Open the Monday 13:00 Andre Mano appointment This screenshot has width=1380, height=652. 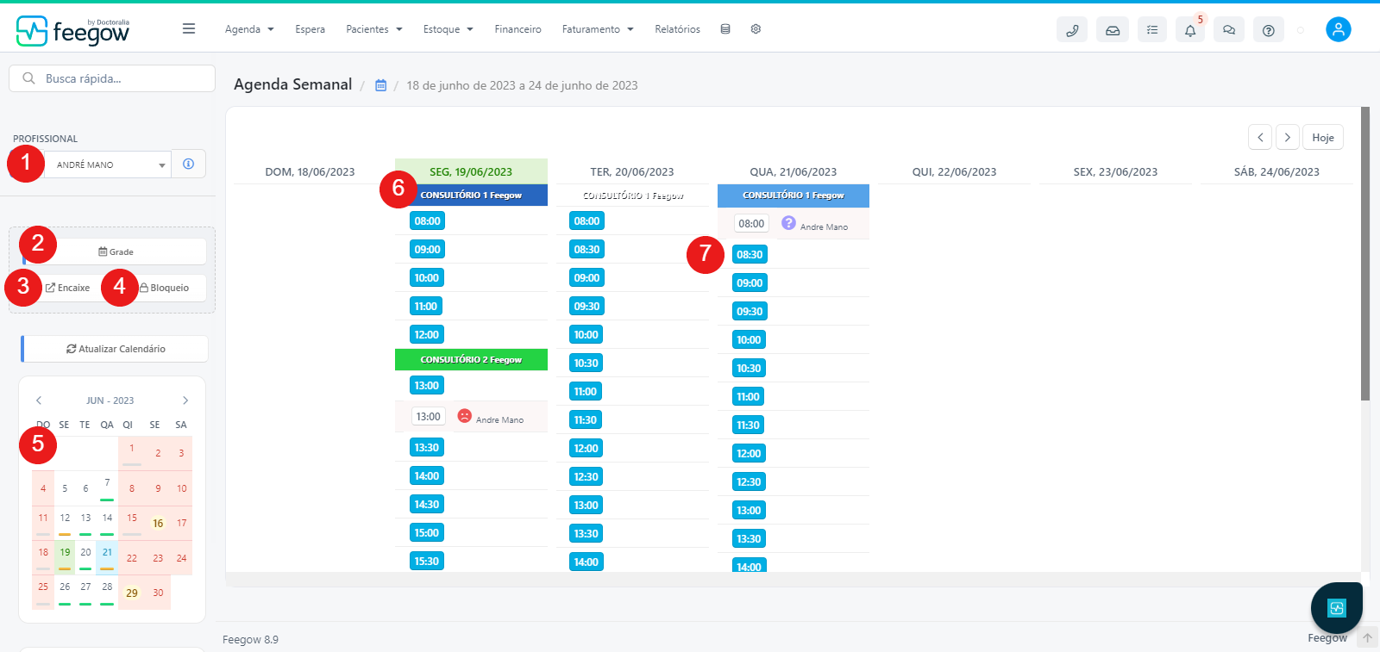tap(472, 417)
